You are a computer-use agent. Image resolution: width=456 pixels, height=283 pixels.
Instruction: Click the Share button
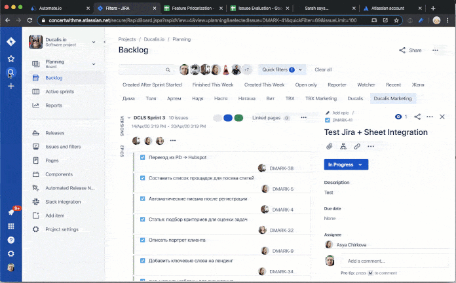click(410, 50)
